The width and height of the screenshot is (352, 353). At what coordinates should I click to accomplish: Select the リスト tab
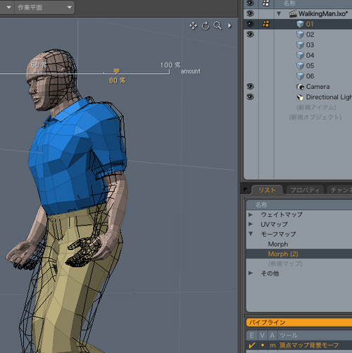268,190
